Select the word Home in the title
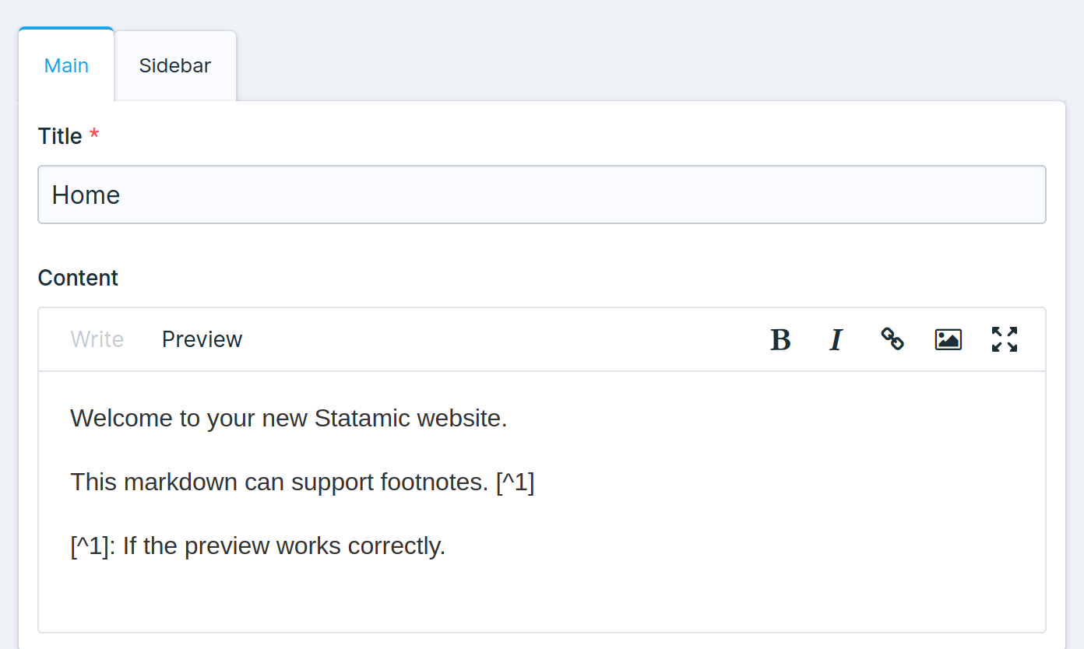The image size is (1084, 649). [x=86, y=195]
